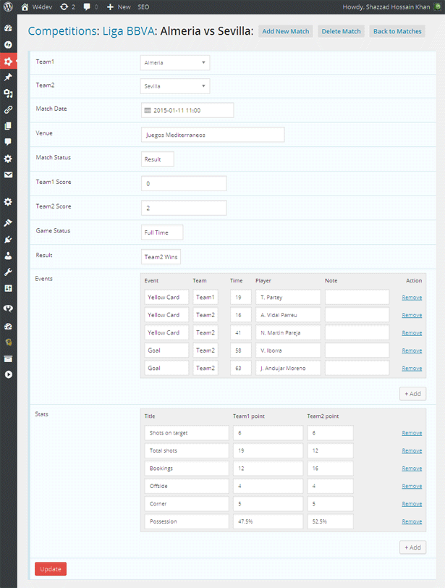The height and width of the screenshot is (588, 445).
Task: Click the Add New Match button
Action: [286, 32]
